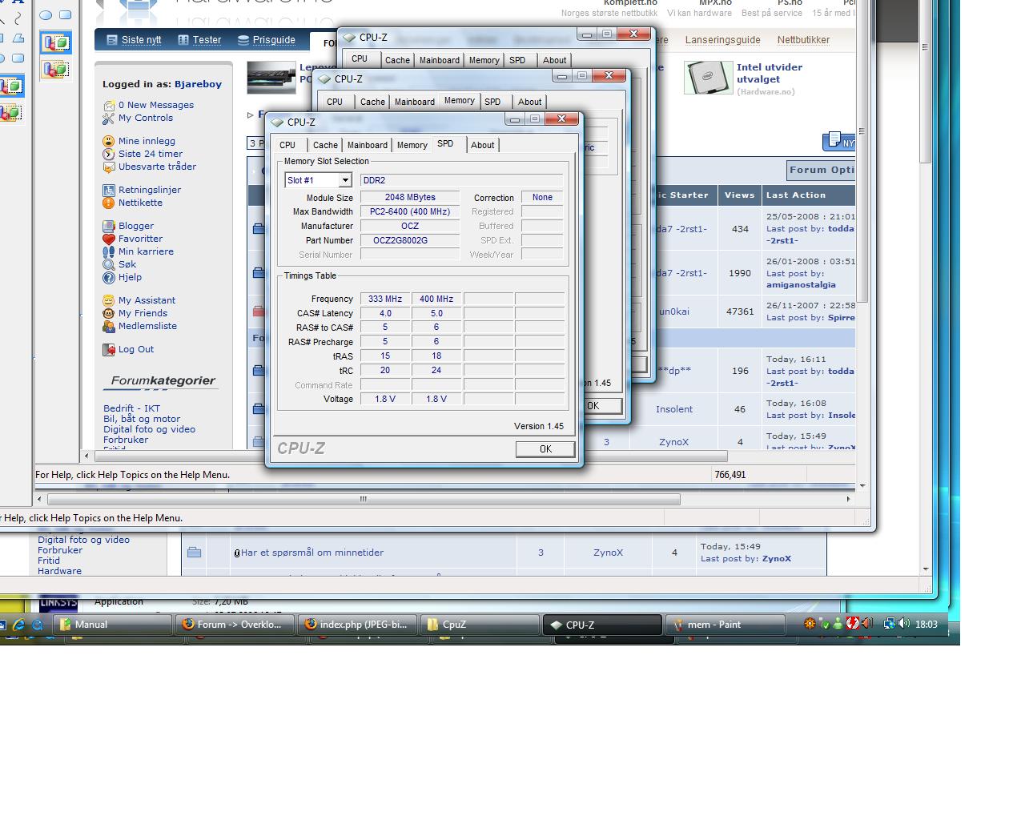Screen dimensions: 1025x820
Task: Click the Siste nytt news icon
Action: [x=112, y=39]
